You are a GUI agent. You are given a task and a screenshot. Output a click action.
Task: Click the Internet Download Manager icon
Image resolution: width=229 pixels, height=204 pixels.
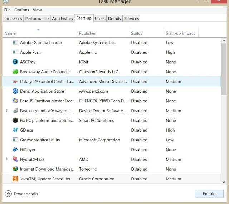[x=15, y=169]
